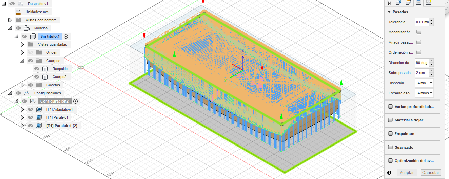449x179 pixels.
Task: Click the Tolerancia input field
Action: pyautogui.click(x=422, y=22)
